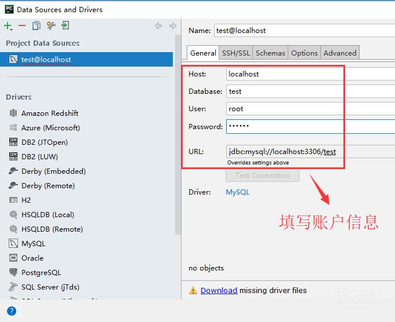The width and height of the screenshot is (395, 322).
Task: Click the duplicate data source icon
Action: tap(37, 25)
